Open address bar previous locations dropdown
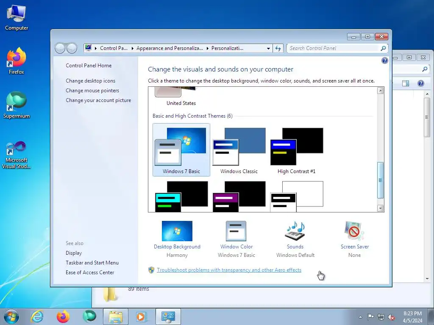Screen dimensions: 434x325 coord(268,48)
